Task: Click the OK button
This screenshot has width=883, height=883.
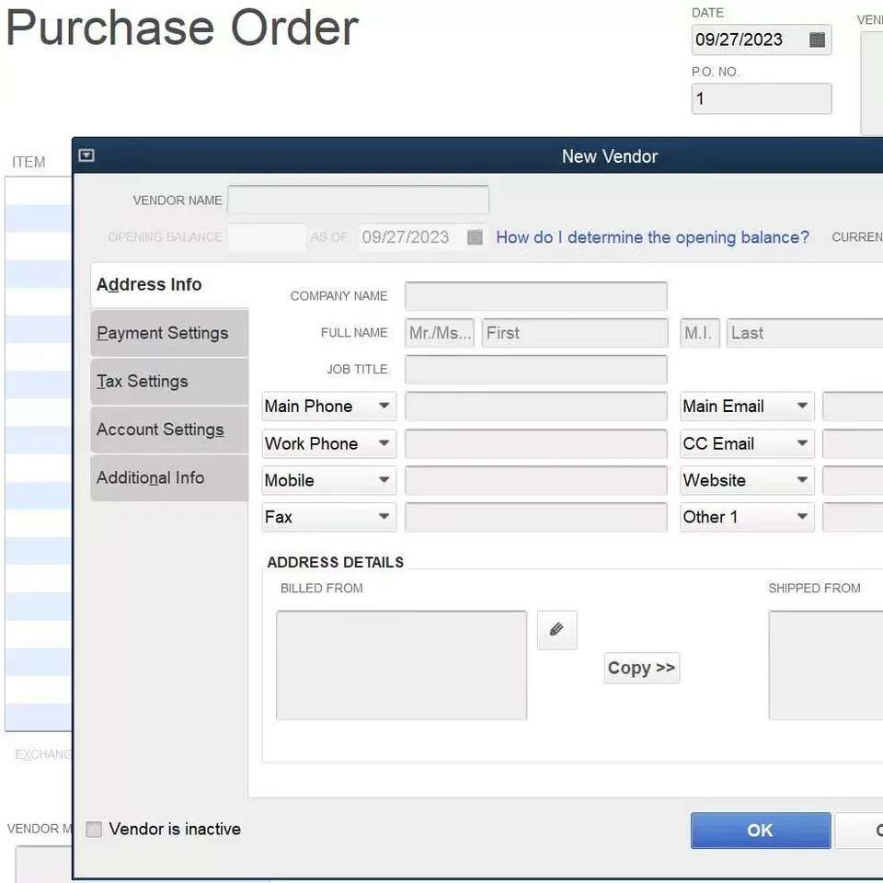Action: point(760,830)
